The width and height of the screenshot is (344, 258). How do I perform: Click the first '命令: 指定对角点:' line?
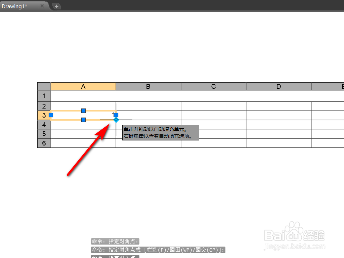[x=115, y=241]
